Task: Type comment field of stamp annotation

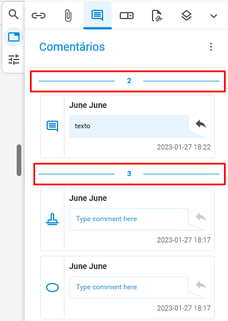Action: [x=129, y=219]
